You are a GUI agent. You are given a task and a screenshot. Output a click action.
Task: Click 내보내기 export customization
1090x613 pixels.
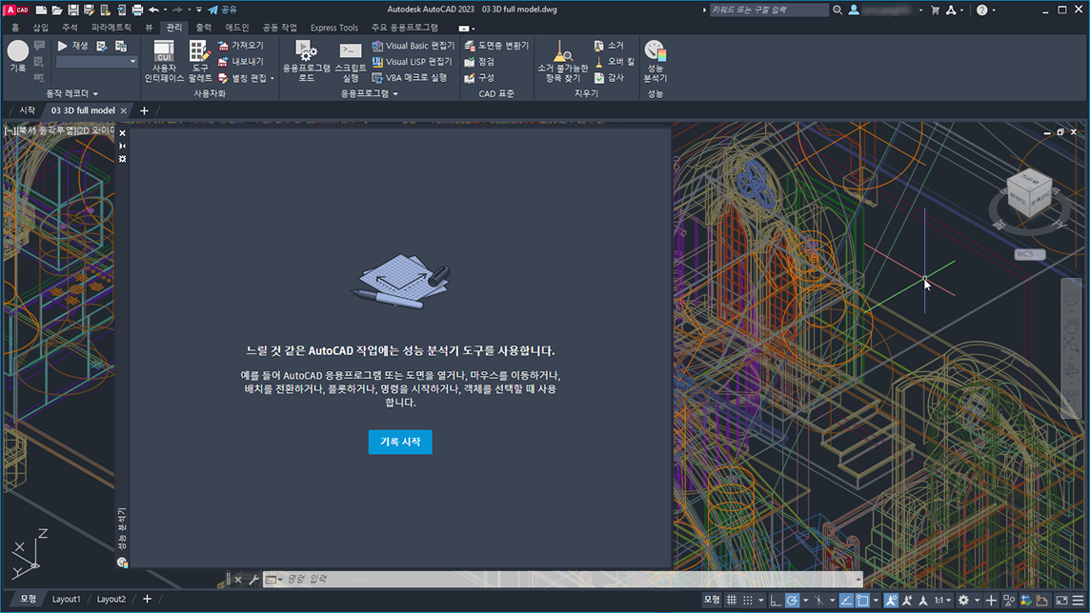(240, 62)
